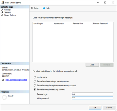Click the Local Login column header
Image resolution: width=117 pixels, height=111 pixels.
(x=43, y=23)
